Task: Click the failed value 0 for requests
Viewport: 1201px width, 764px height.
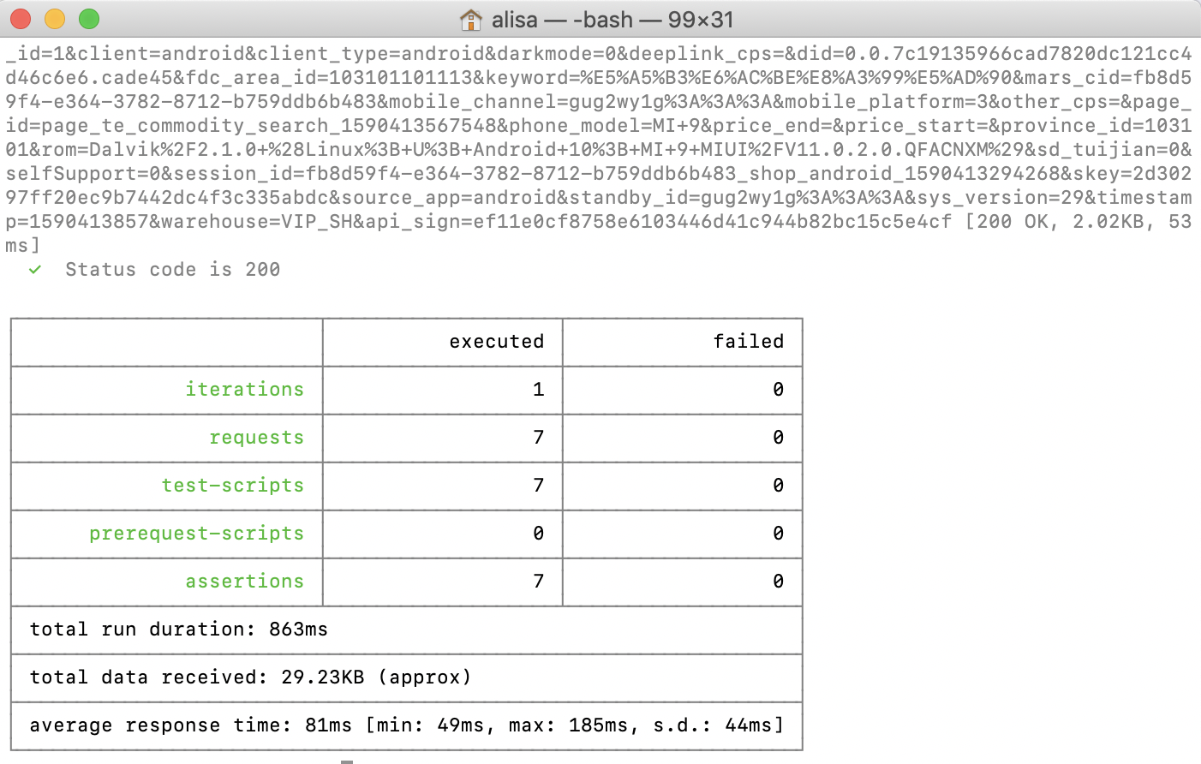Action: click(778, 438)
